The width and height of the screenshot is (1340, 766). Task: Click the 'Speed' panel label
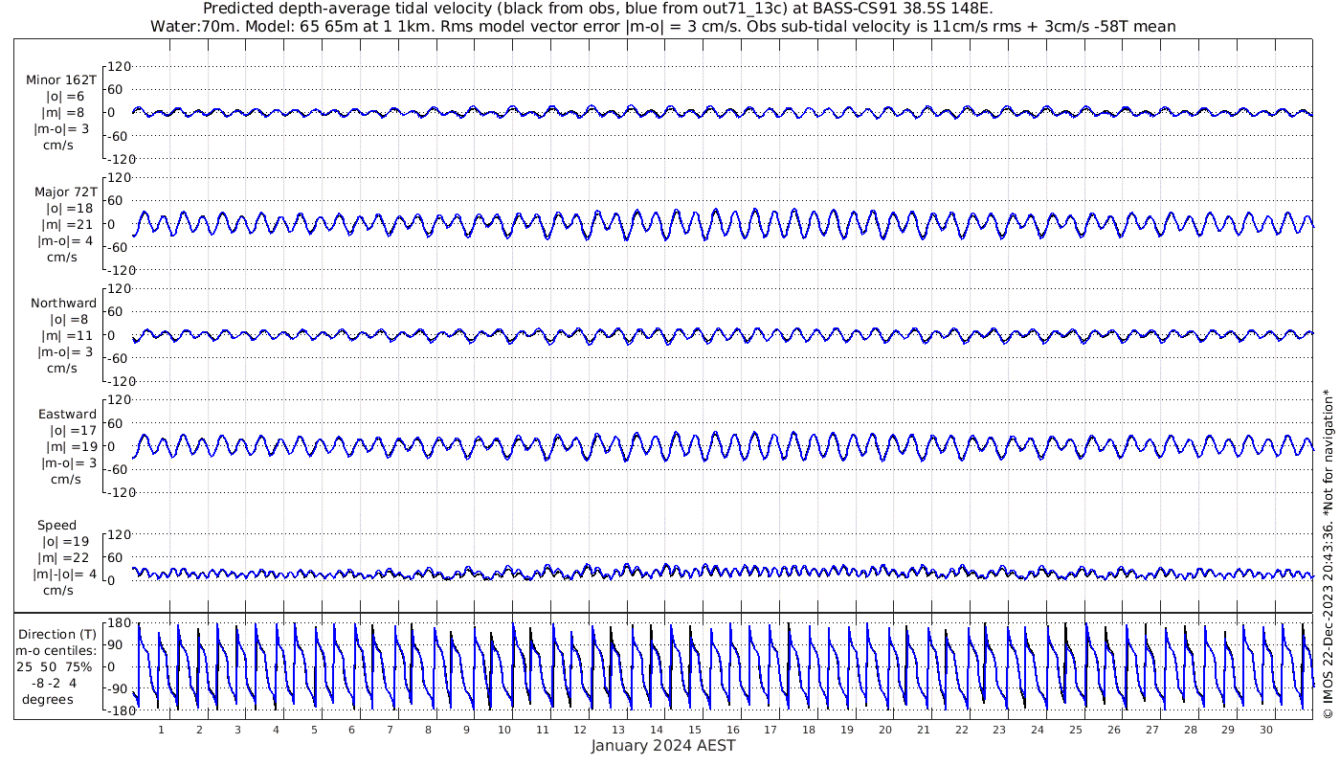(57, 525)
